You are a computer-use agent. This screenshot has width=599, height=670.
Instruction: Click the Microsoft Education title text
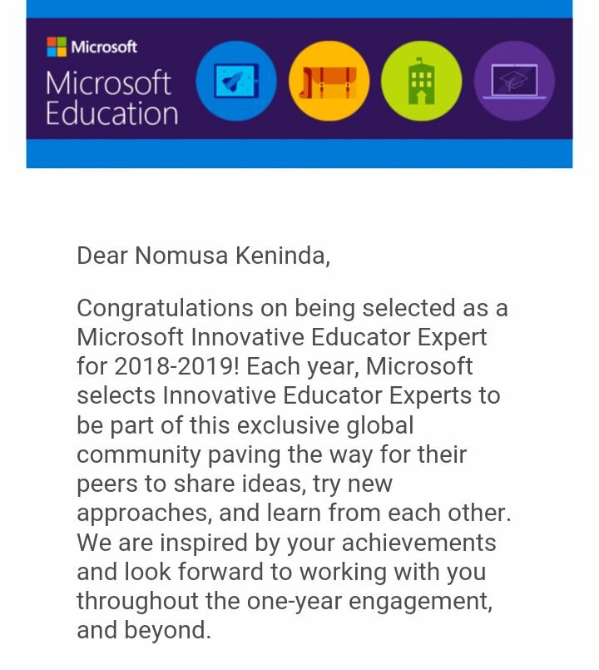pyautogui.click(x=111, y=99)
